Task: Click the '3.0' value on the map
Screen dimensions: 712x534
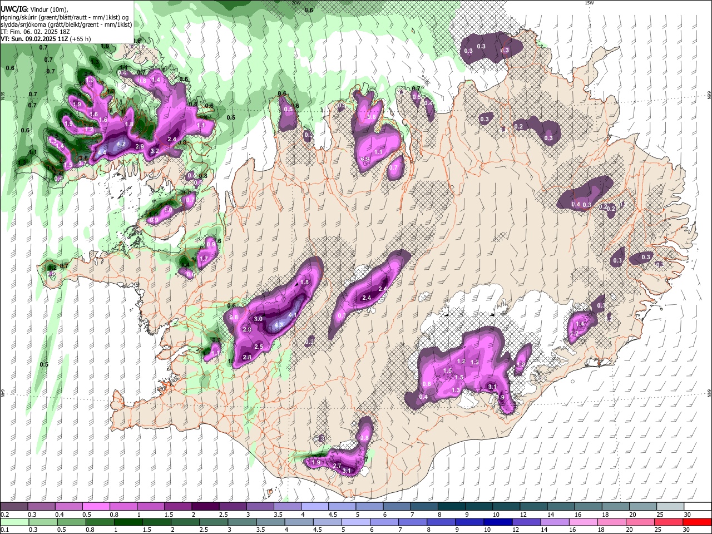Action: point(258,319)
